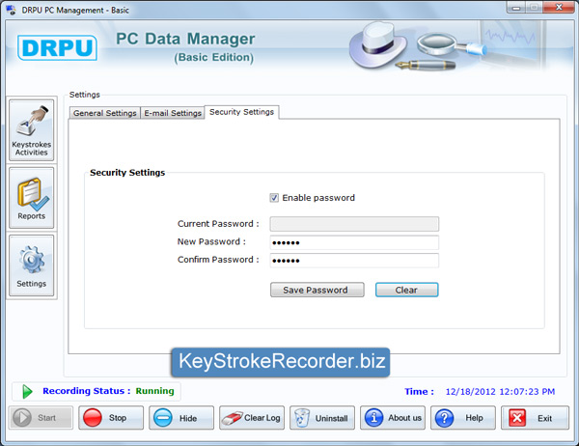
Task: Stop the recording
Action: (x=111, y=418)
